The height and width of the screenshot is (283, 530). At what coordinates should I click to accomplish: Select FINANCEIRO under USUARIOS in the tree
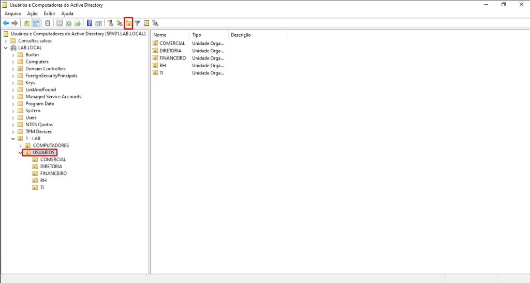click(53, 174)
